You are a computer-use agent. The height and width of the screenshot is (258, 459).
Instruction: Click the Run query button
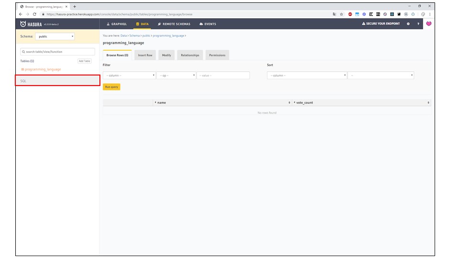[111, 87]
